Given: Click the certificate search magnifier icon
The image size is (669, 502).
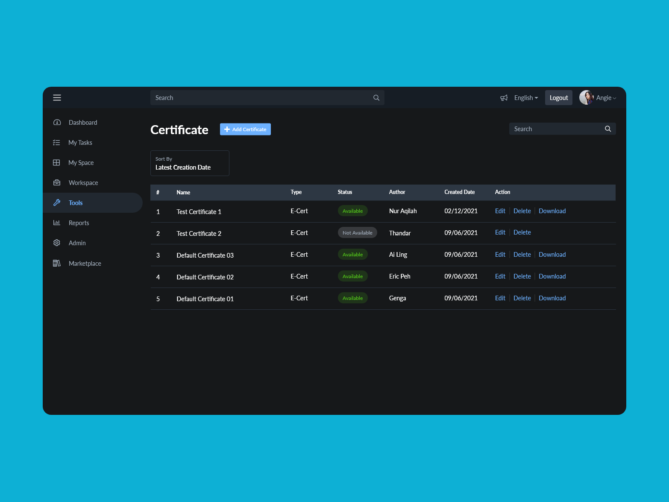Looking at the screenshot, I should pos(607,129).
